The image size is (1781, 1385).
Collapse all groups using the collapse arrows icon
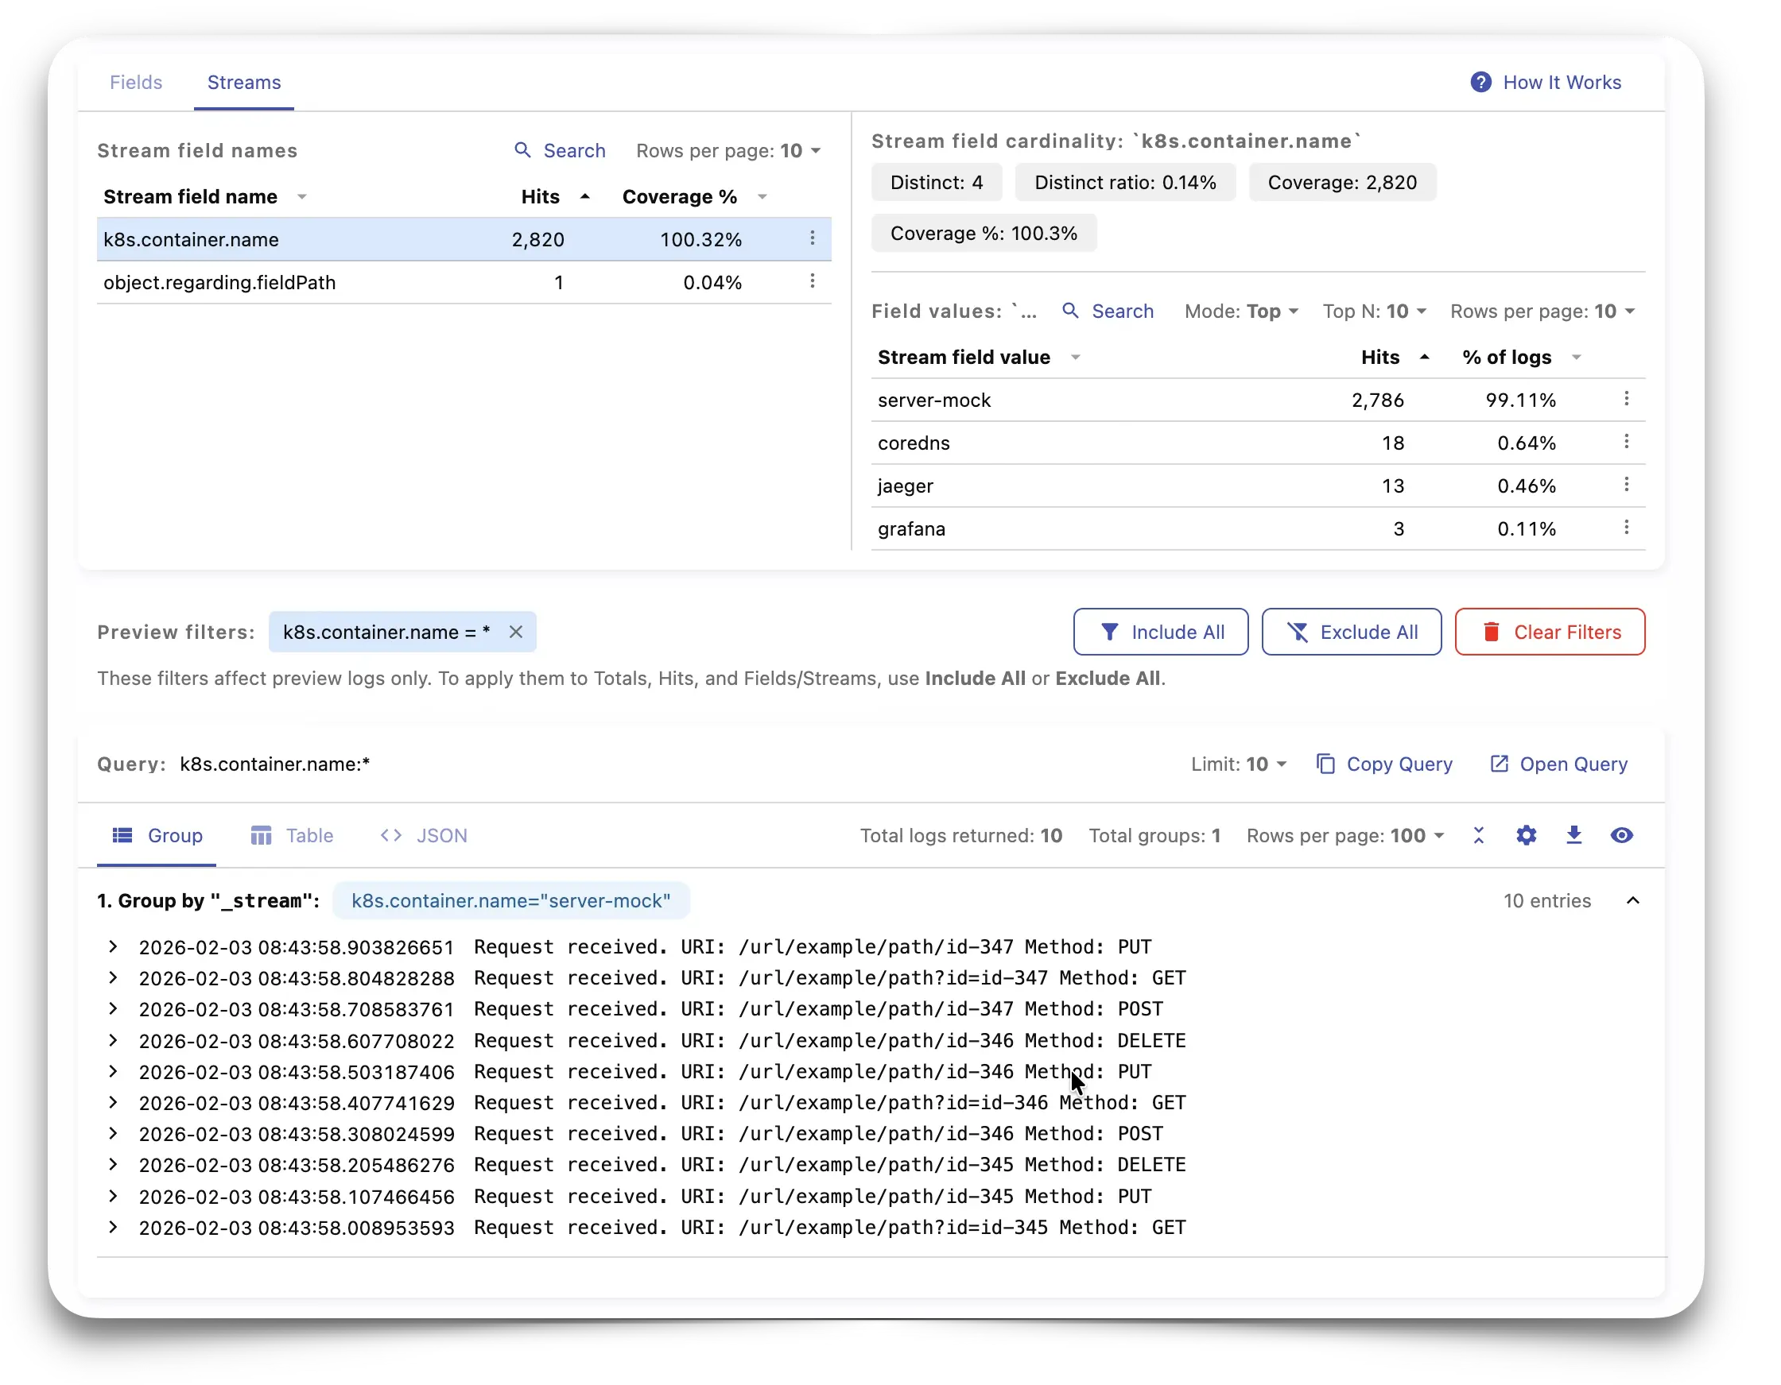pos(1478,836)
